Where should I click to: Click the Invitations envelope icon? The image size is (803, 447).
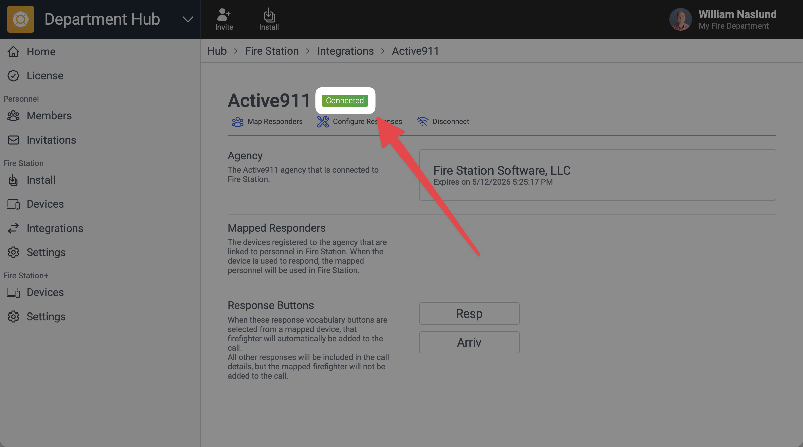[x=13, y=140]
